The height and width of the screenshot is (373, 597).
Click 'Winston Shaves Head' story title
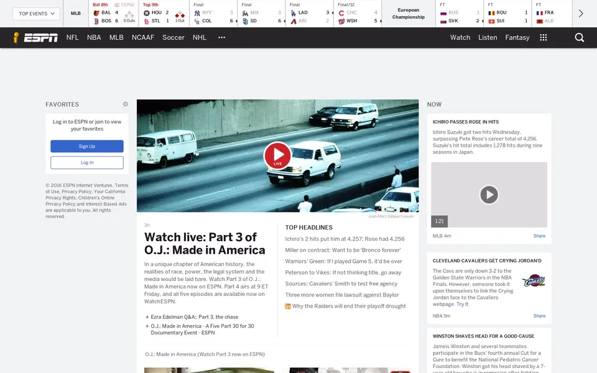pos(483,336)
